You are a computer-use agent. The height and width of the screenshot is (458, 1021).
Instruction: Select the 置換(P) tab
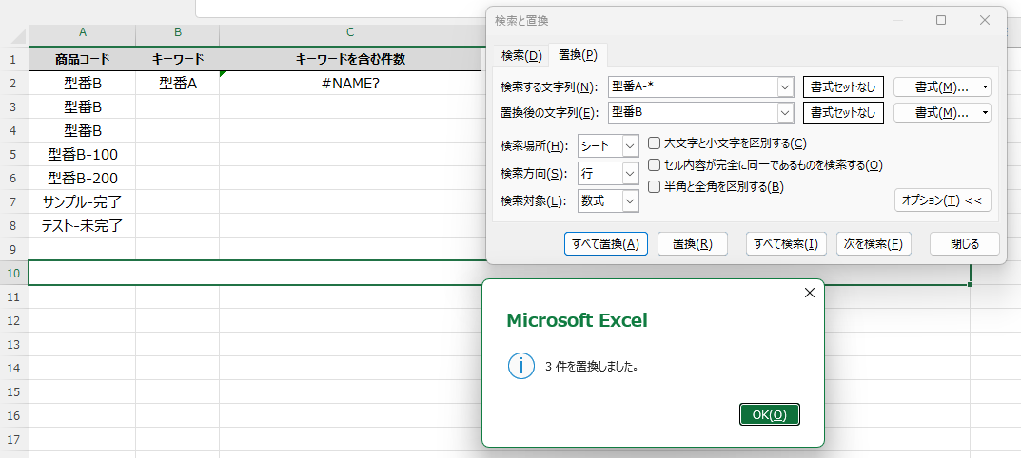coord(579,55)
